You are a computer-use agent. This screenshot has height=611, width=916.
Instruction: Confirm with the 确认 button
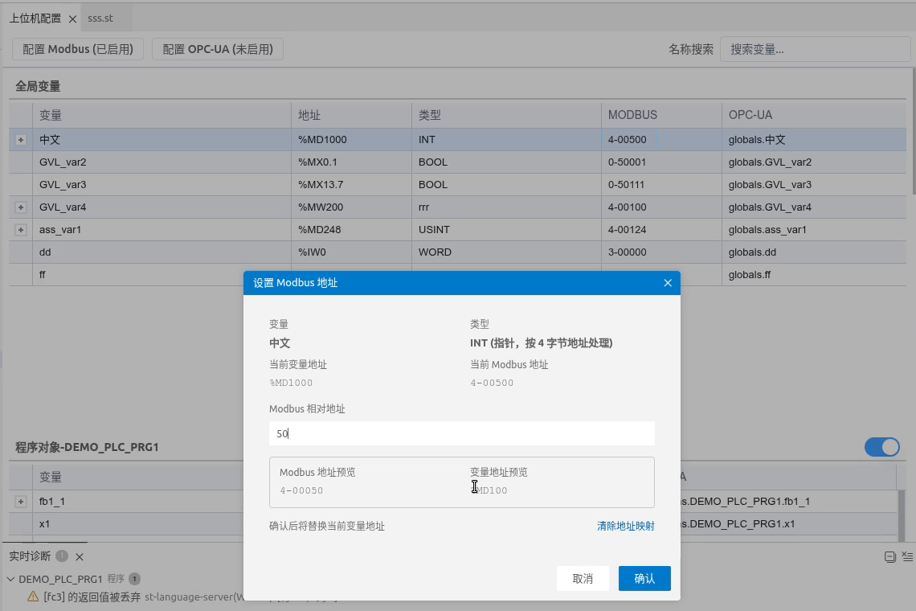[644, 578]
